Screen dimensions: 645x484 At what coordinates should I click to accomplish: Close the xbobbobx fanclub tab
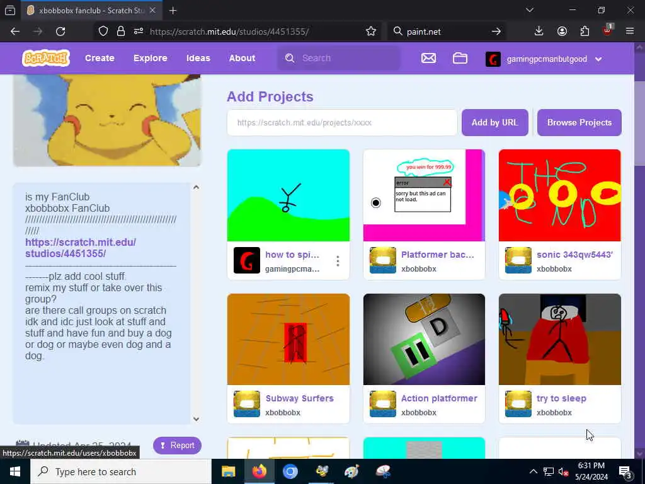point(152,10)
